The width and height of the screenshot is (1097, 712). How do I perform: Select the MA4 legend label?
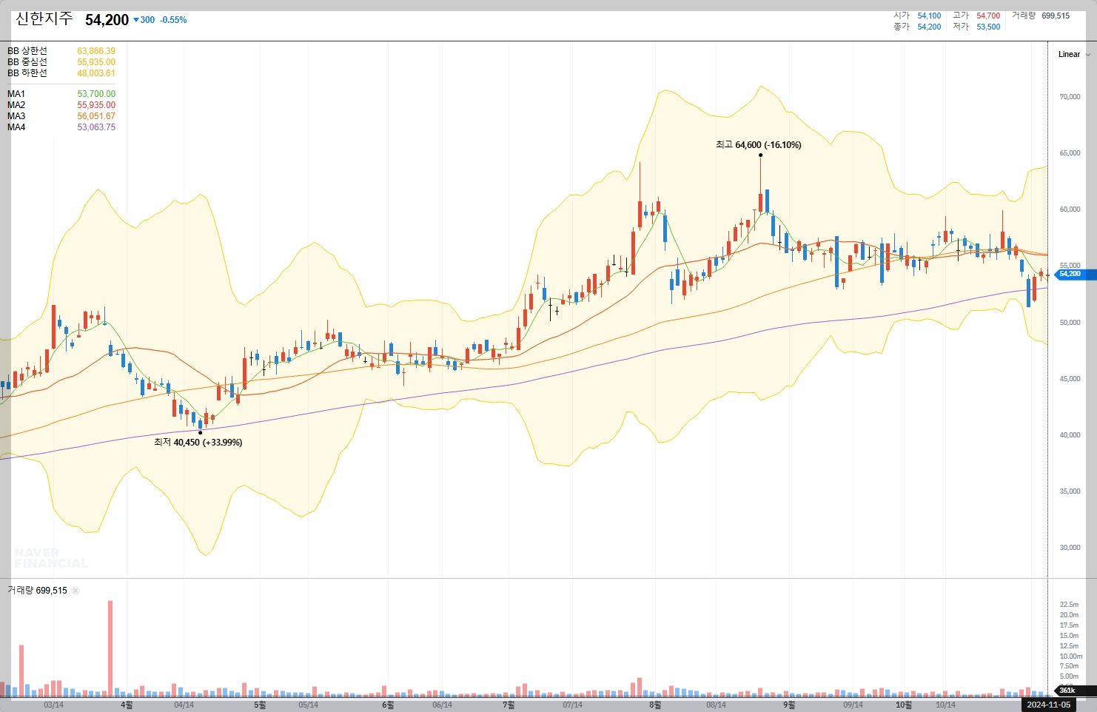(16, 127)
